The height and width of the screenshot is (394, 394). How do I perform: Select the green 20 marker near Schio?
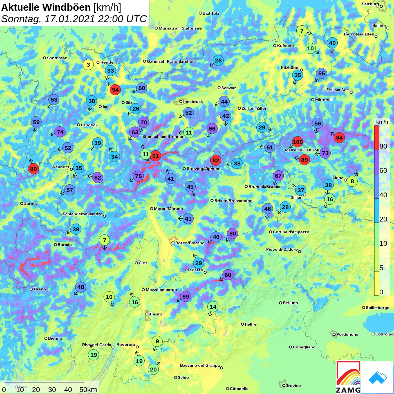(x=153, y=370)
